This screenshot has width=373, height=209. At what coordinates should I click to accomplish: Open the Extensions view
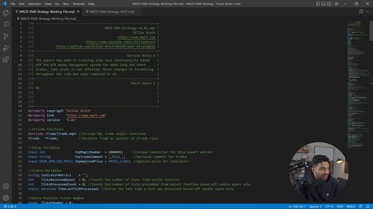pyautogui.click(x=6, y=59)
